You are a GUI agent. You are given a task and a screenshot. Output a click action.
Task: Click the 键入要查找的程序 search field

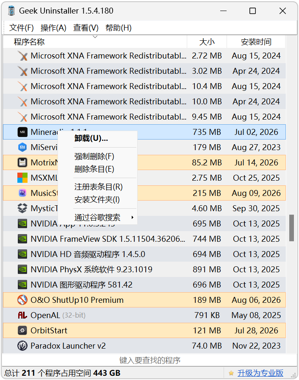click(149, 360)
